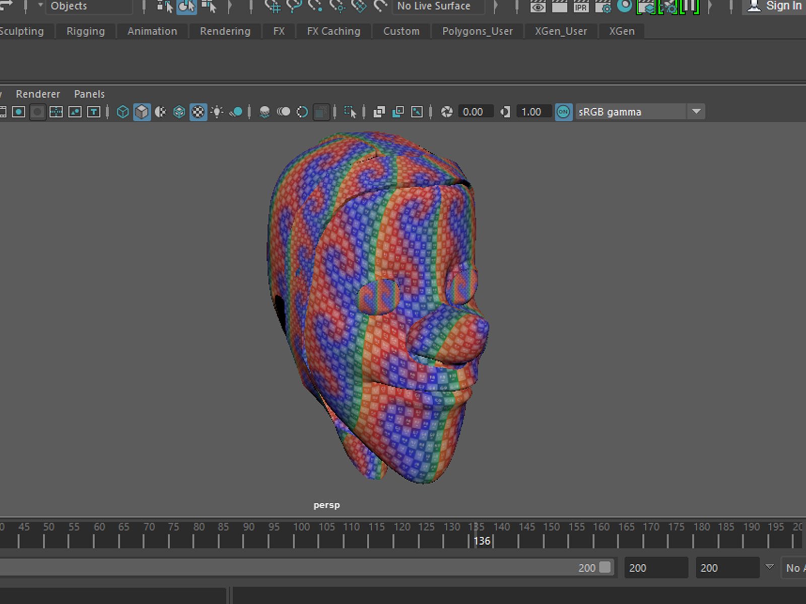Click the Sign In button

[x=775, y=6]
